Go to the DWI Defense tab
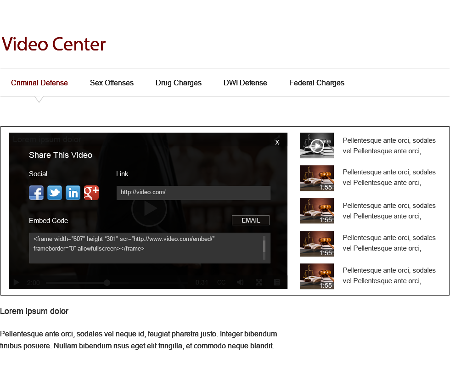This screenshot has width=450, height=391. point(245,83)
